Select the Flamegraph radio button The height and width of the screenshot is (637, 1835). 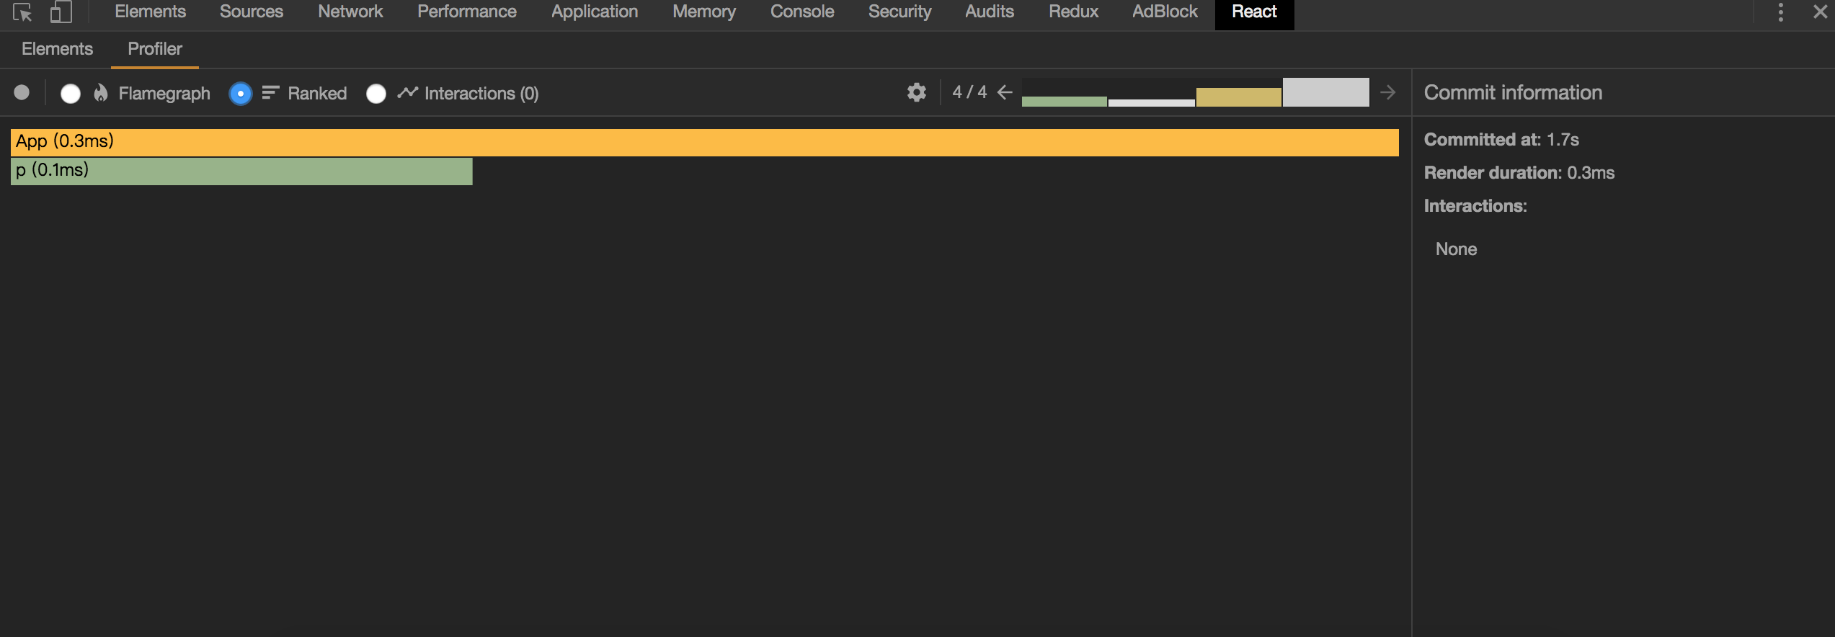[x=70, y=94]
